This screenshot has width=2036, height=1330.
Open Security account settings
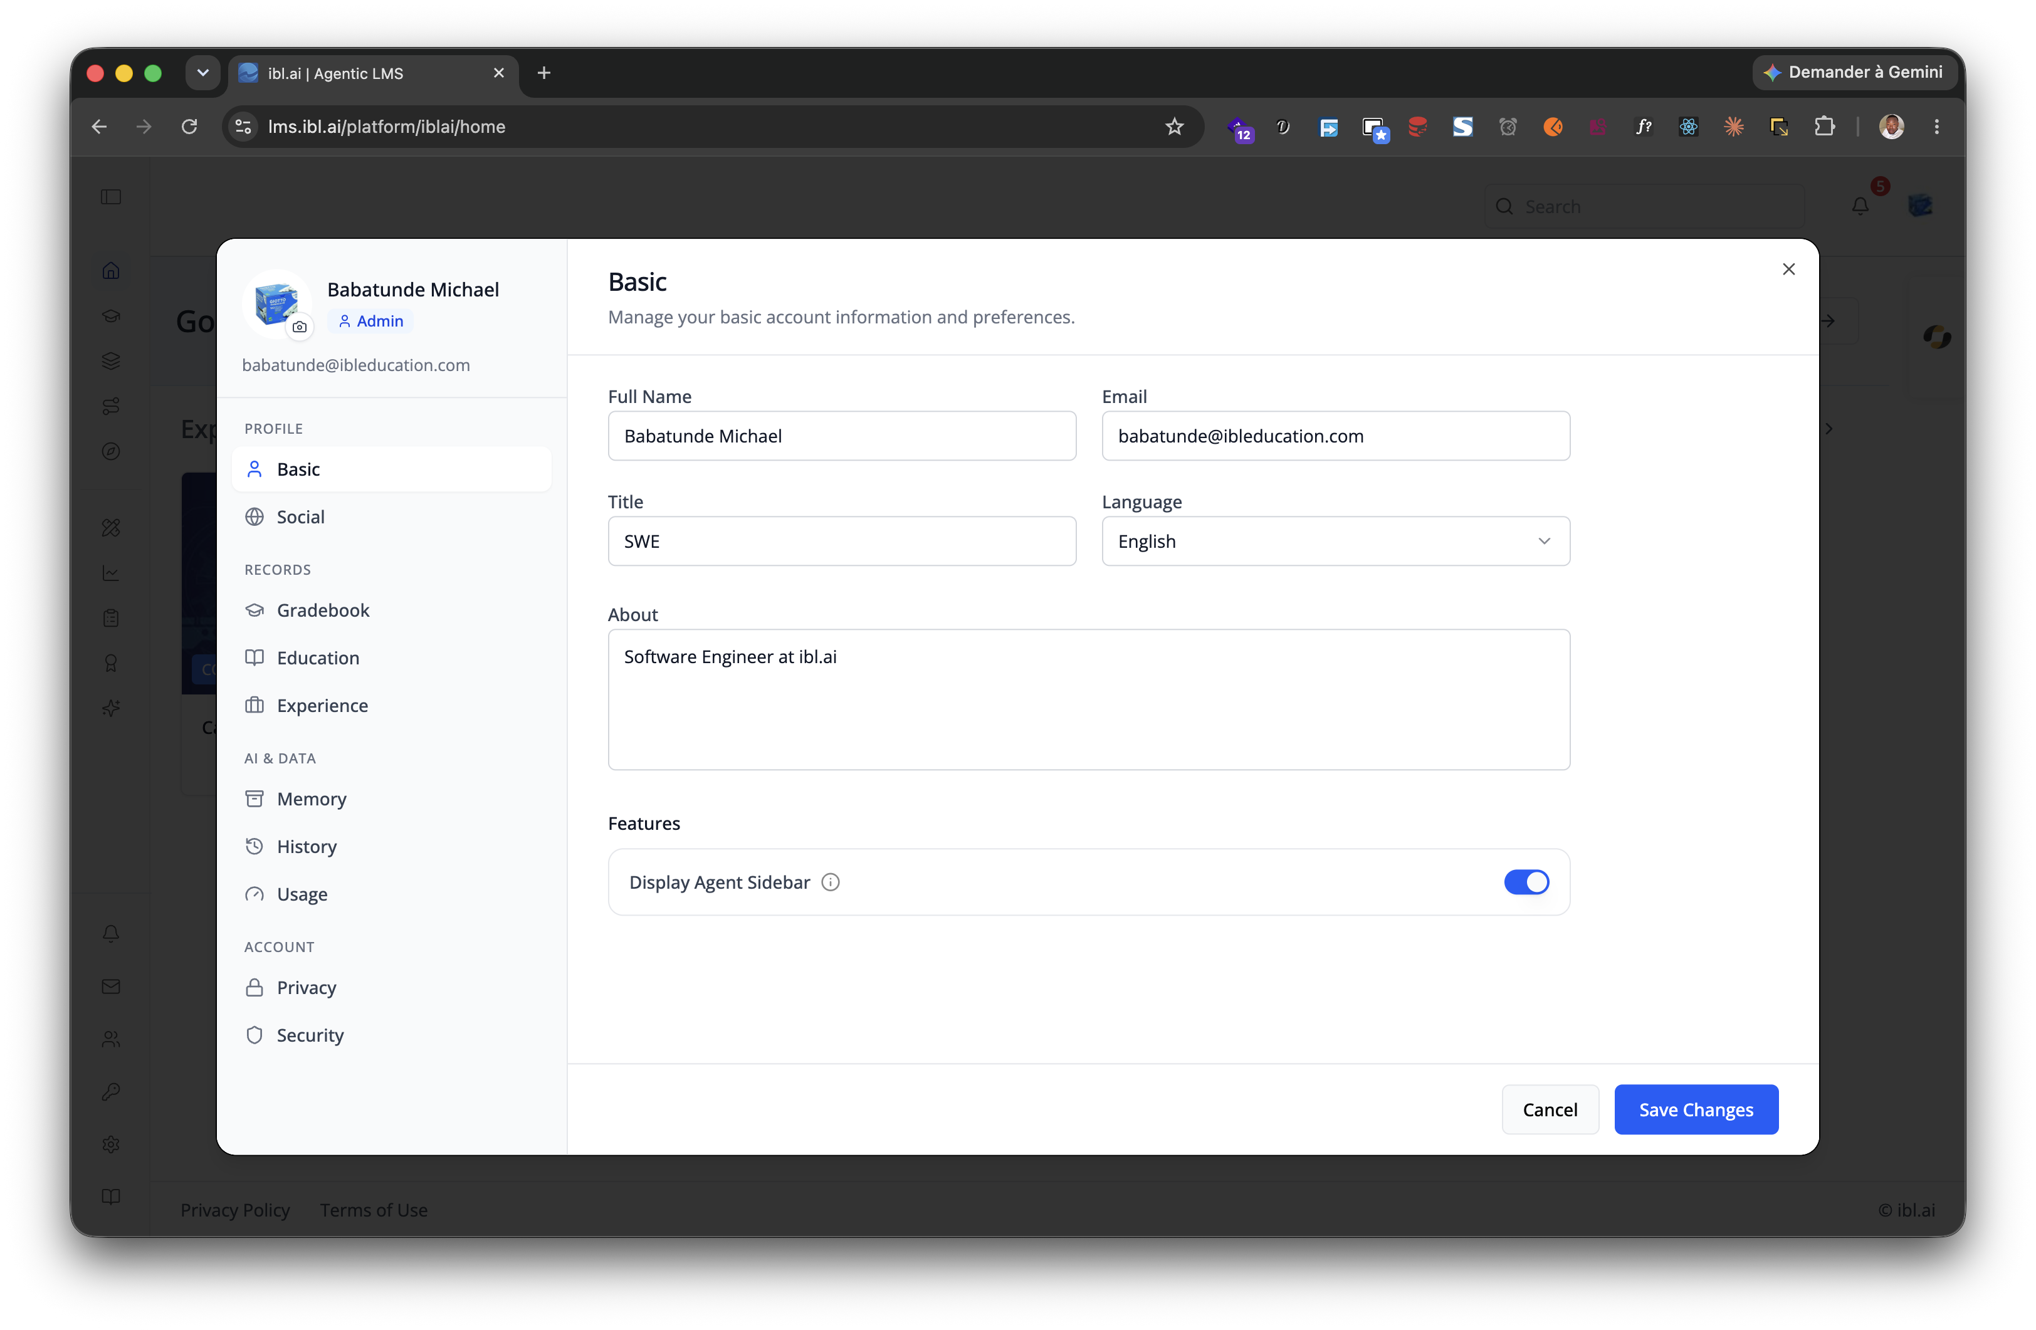tap(391, 1035)
